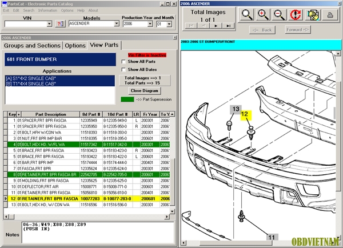Click the 10d Part # column header
The width and height of the screenshot is (343, 248).
point(117,114)
